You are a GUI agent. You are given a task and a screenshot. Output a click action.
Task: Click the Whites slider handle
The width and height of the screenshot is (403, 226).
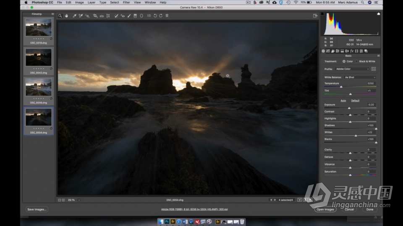point(356,136)
